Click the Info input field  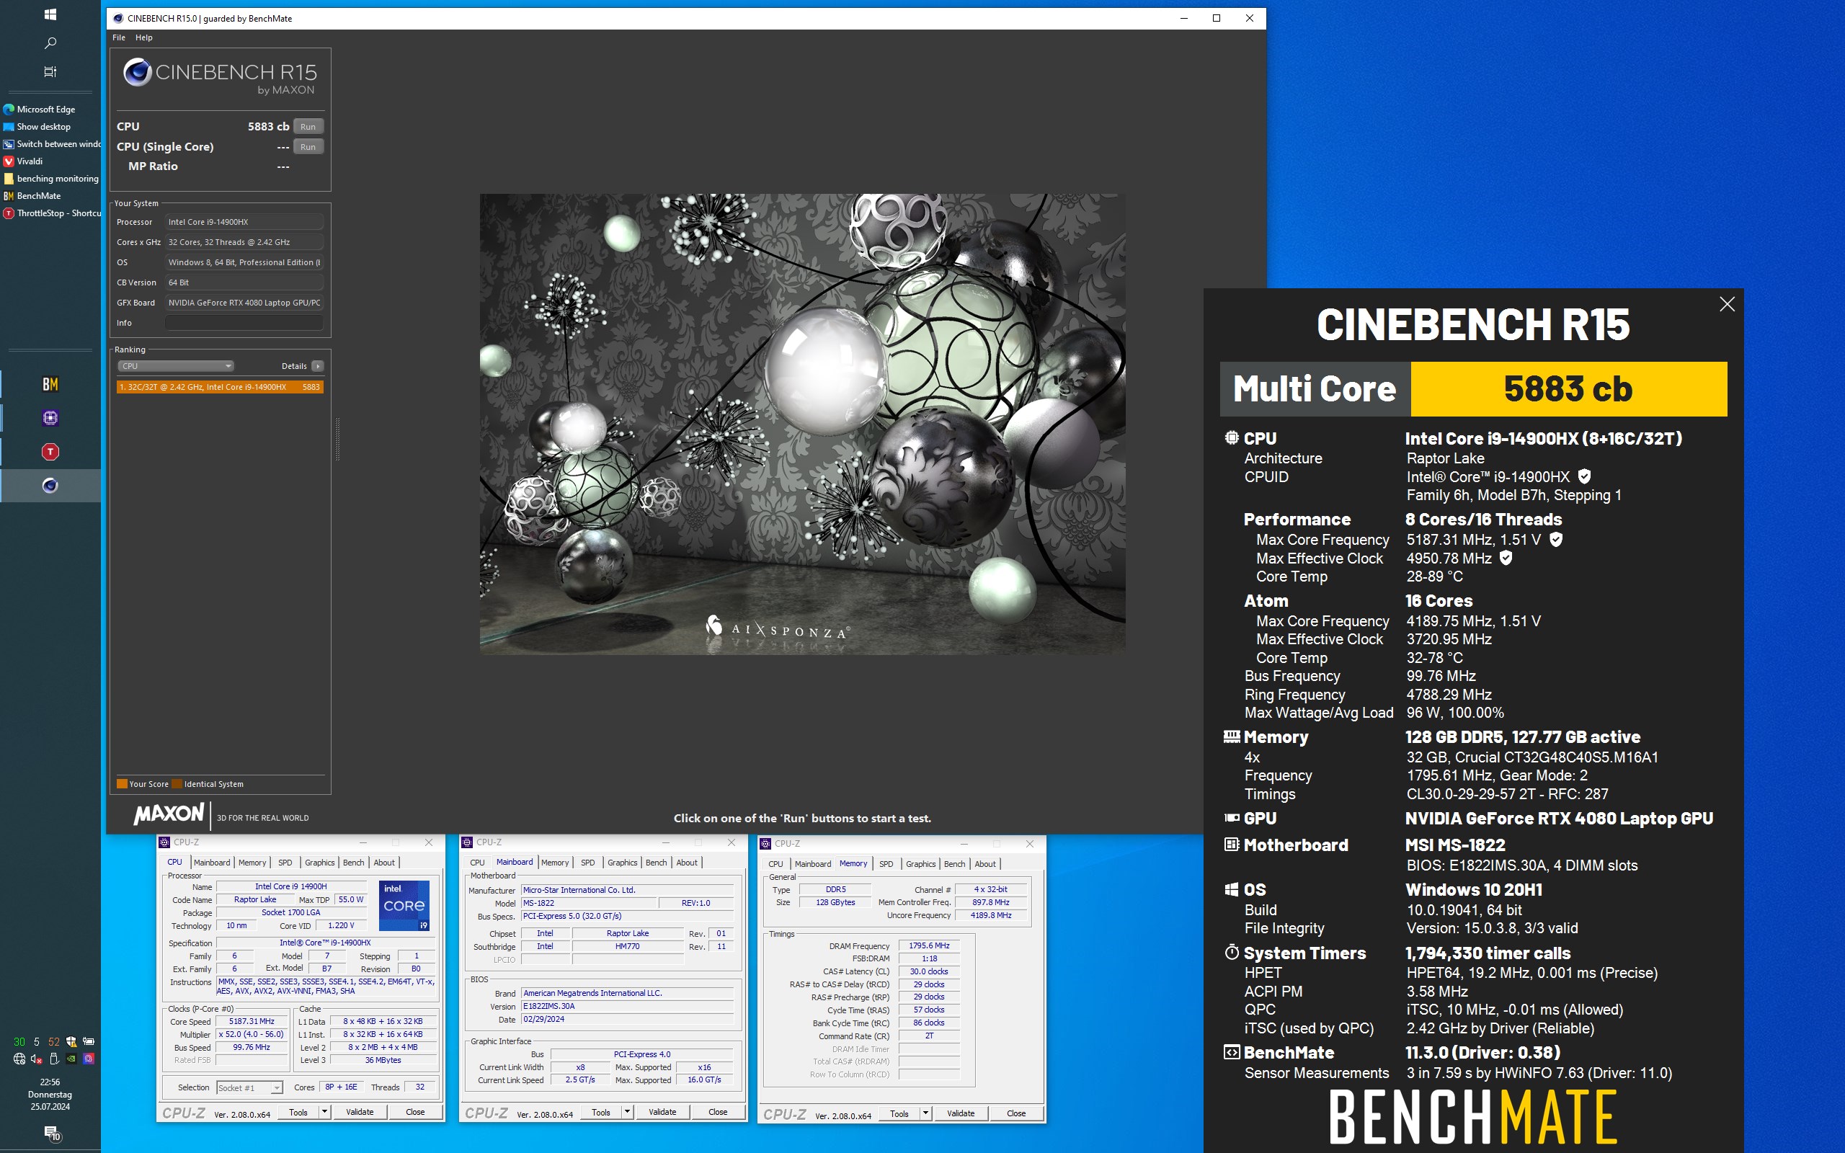244,323
